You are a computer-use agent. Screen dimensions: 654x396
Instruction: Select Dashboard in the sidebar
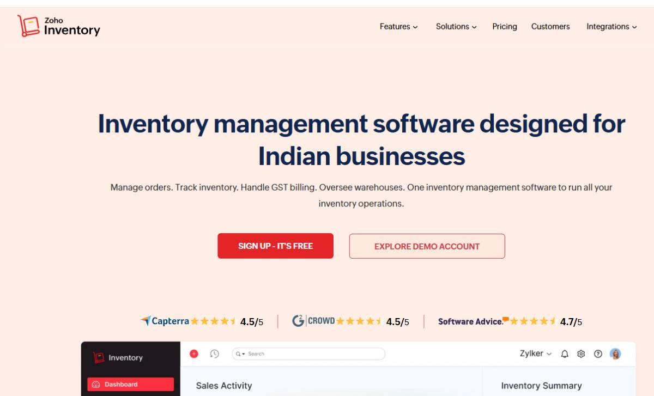coord(131,384)
